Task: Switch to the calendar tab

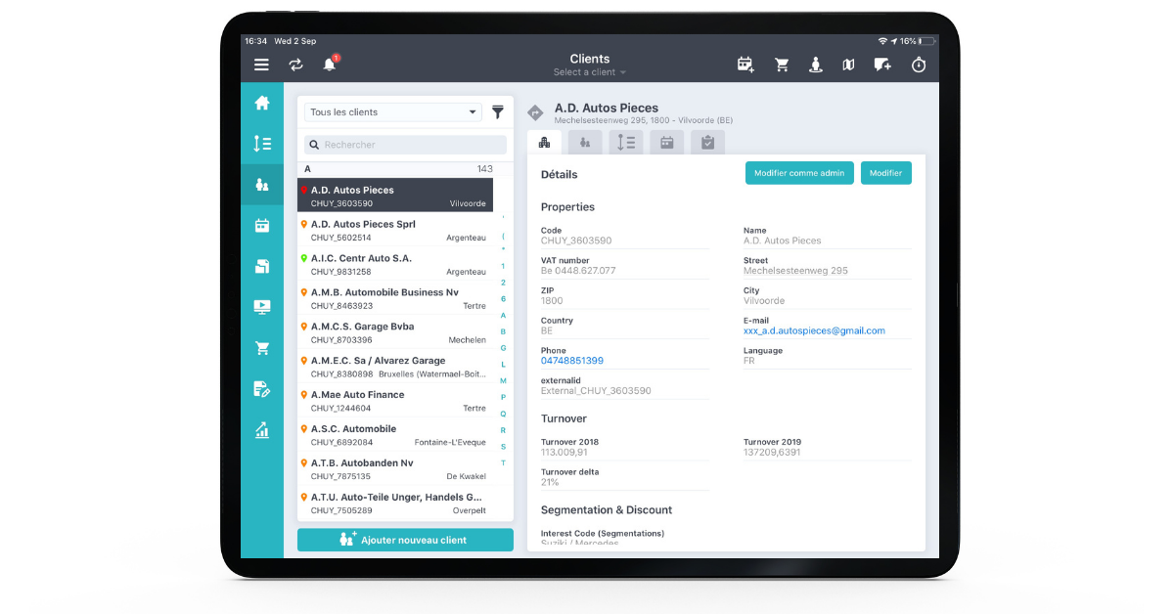Action: 666,143
